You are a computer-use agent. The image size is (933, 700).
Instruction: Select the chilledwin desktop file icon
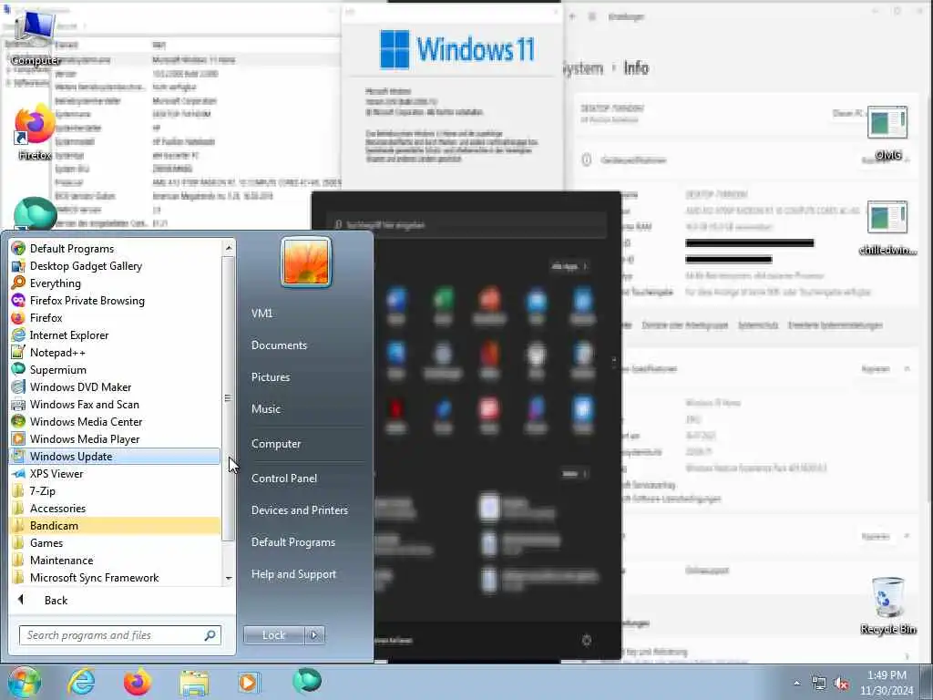[x=887, y=229]
